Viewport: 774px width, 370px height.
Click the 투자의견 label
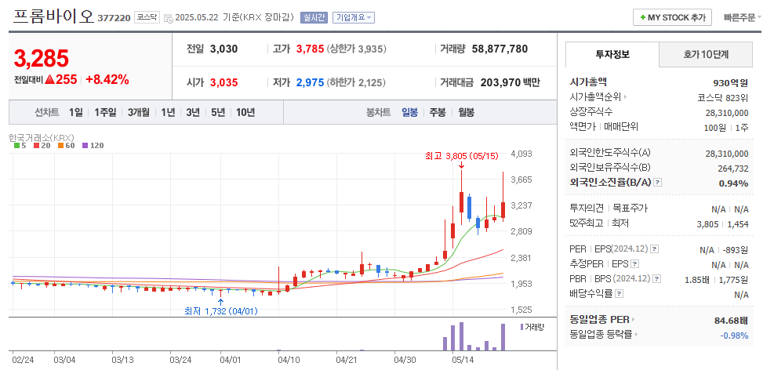point(587,209)
